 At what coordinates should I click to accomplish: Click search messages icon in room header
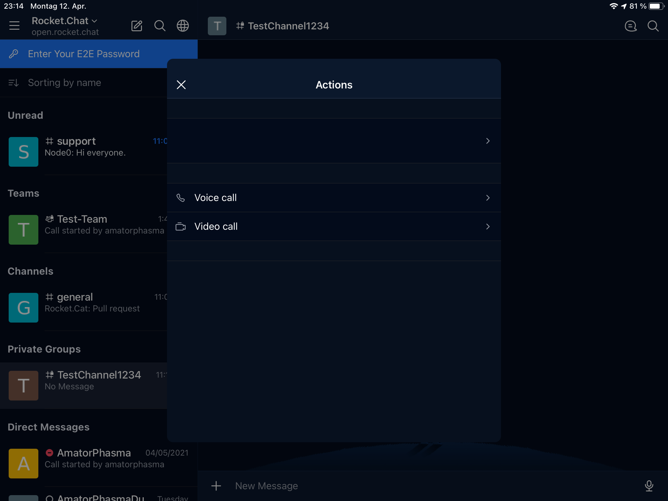(x=653, y=26)
